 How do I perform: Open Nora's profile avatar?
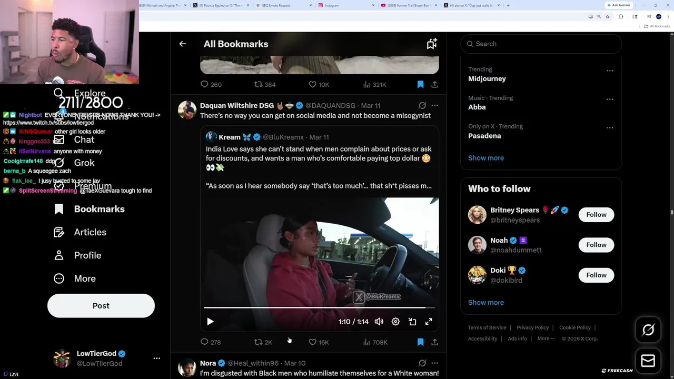pos(187,368)
